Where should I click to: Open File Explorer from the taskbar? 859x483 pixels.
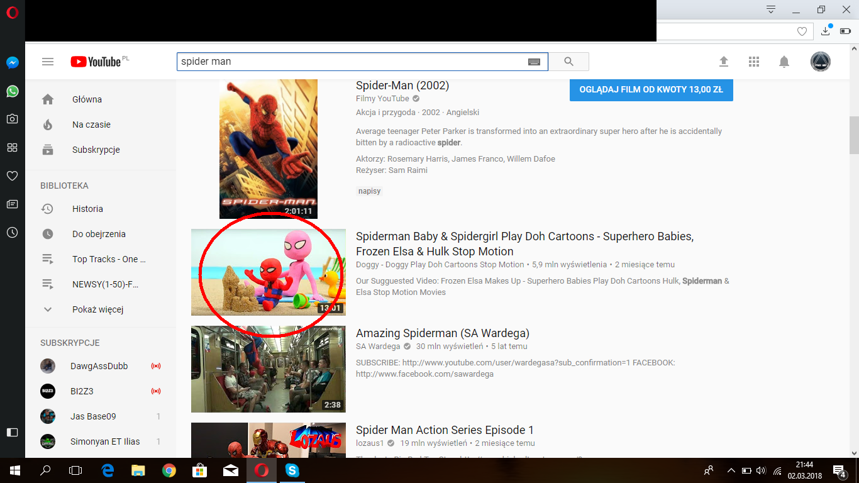(138, 470)
